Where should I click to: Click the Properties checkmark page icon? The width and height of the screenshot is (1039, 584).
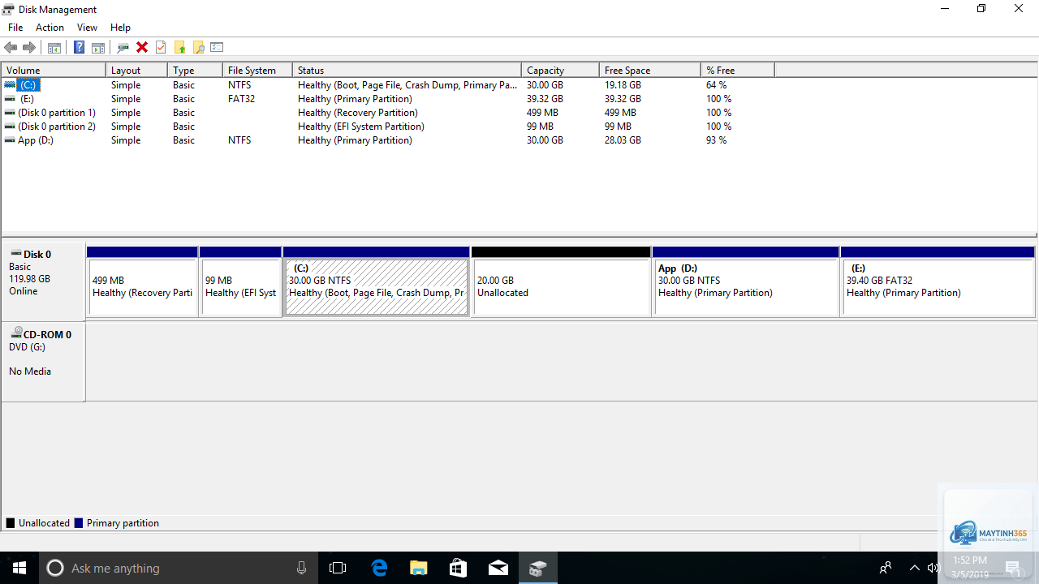tap(161, 48)
